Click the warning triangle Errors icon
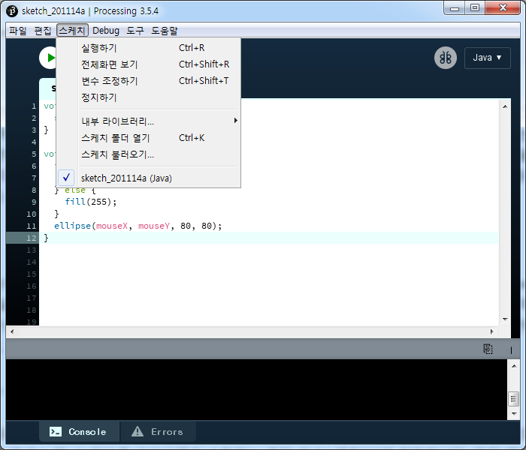Viewport: 526px width, 450px height. pos(138,431)
